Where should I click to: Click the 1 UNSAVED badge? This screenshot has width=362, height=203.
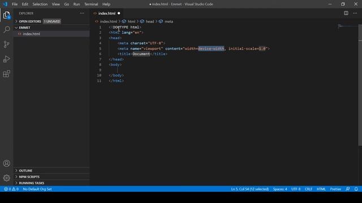pos(52,21)
